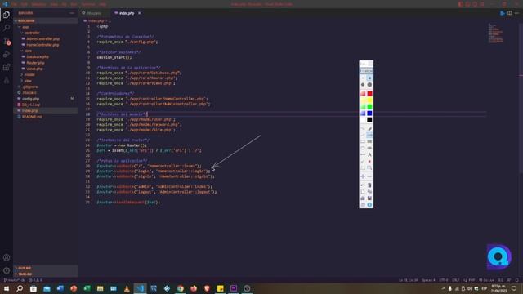This screenshot has height=294, width=523.
Task: Open the Extensions view in the activity bar
Action: pos(7,67)
